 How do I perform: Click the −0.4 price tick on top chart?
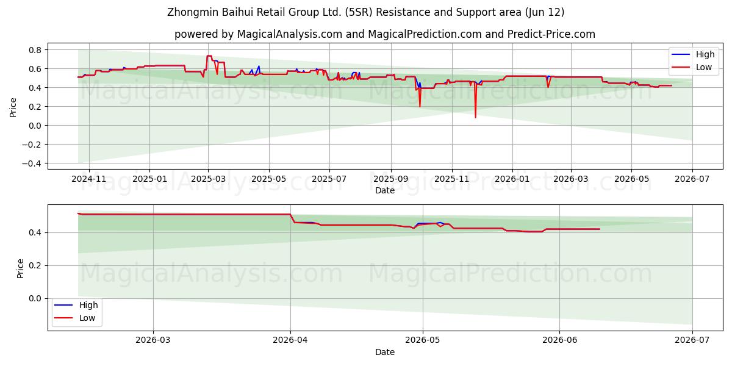point(32,163)
